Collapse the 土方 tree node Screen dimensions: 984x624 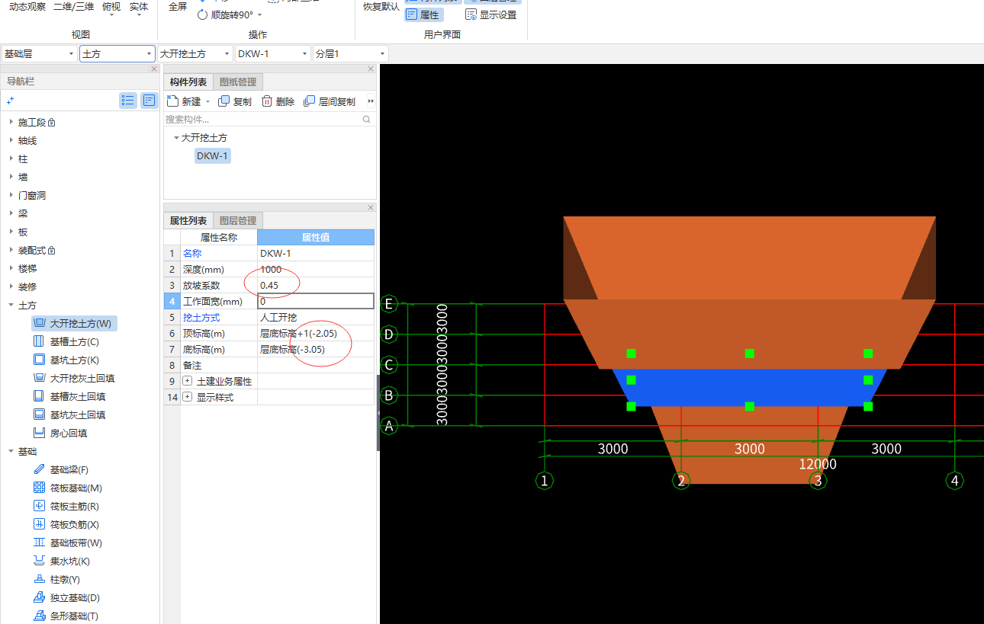11,306
